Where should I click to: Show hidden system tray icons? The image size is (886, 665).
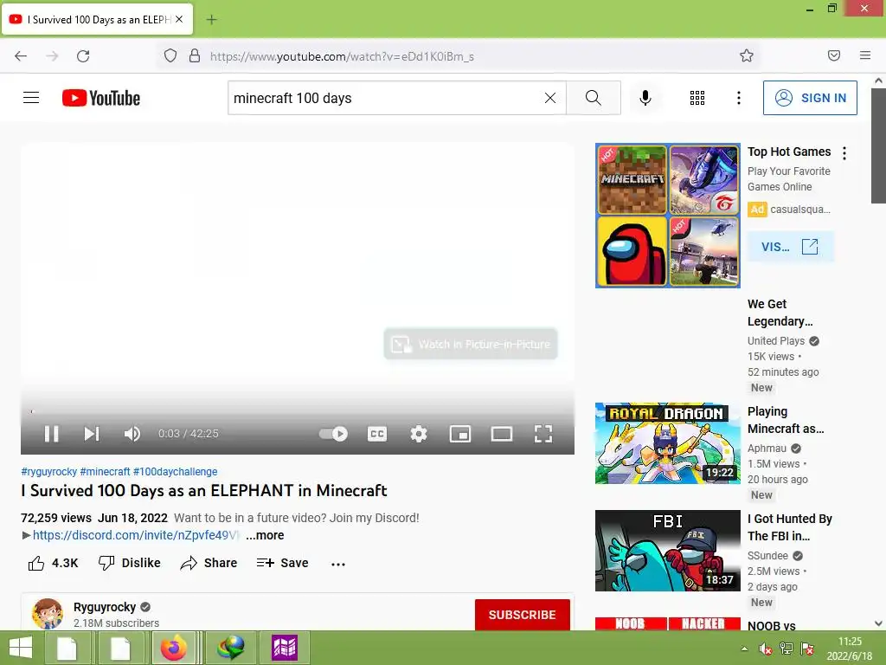745,649
